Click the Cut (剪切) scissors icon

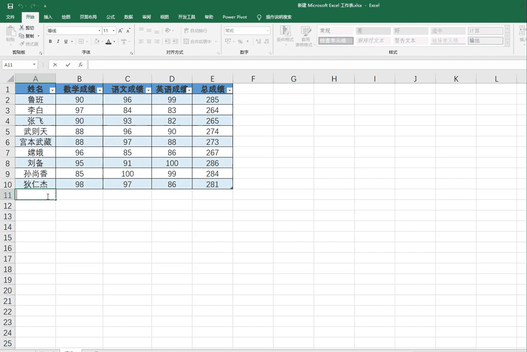pyautogui.click(x=22, y=28)
